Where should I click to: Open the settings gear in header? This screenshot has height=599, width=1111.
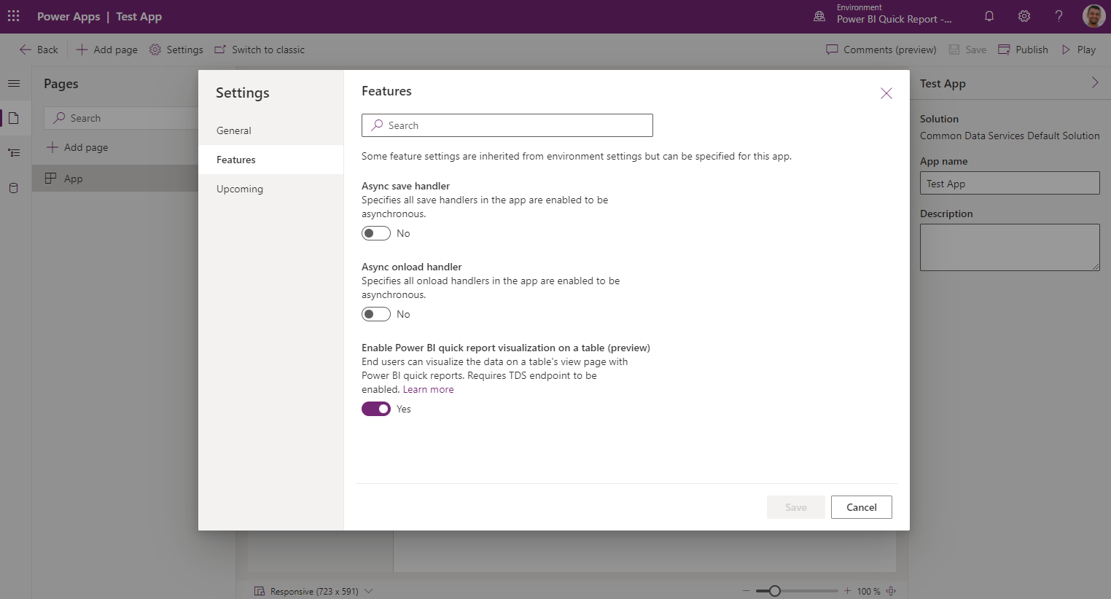click(1024, 16)
